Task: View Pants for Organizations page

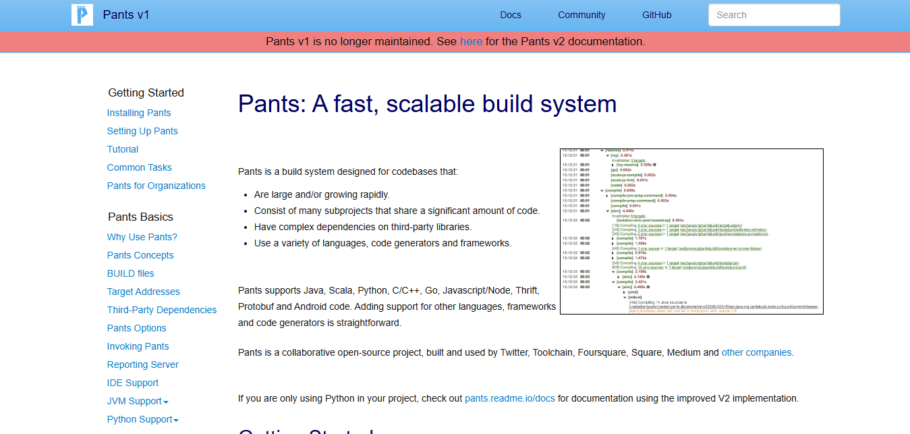Action: point(156,186)
